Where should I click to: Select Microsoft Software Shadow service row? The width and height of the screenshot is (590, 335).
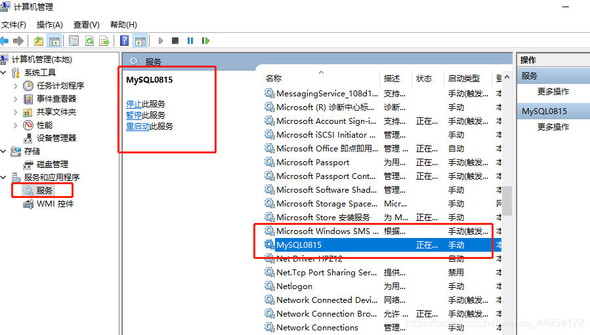click(383, 190)
